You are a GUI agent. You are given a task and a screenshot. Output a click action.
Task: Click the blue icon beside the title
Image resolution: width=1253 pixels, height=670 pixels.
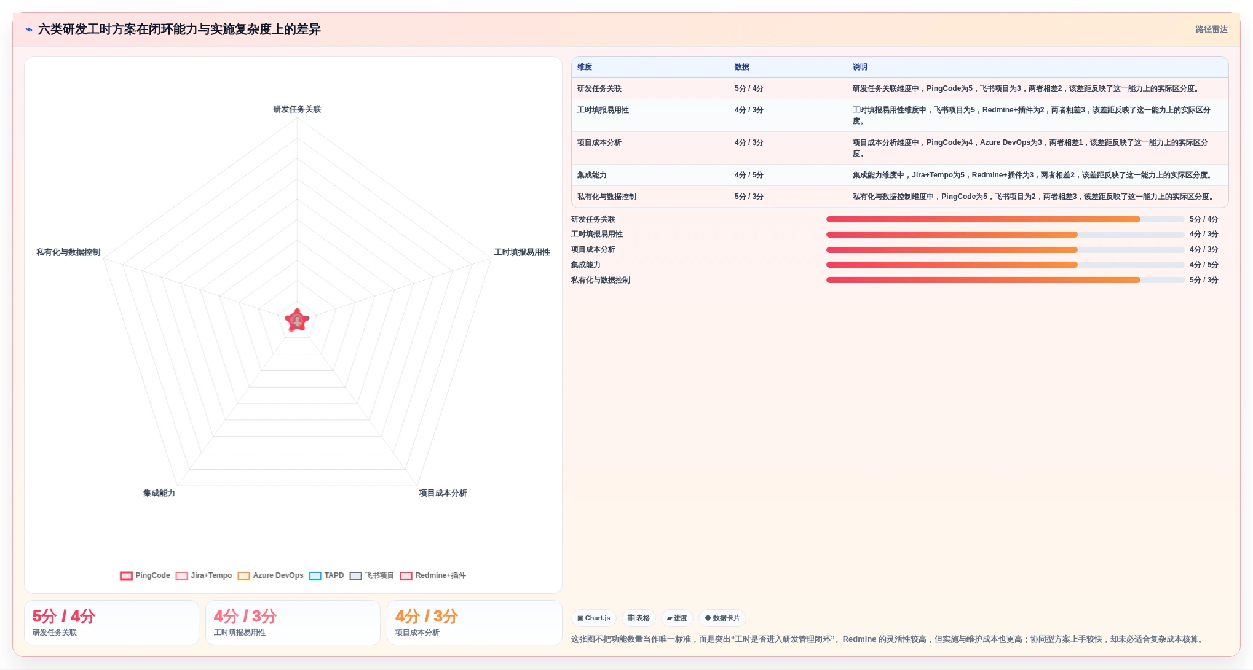[x=29, y=29]
